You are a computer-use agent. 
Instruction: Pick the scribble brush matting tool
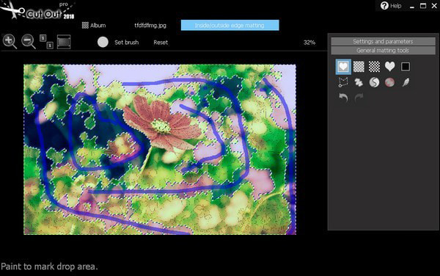pyautogui.click(x=359, y=82)
